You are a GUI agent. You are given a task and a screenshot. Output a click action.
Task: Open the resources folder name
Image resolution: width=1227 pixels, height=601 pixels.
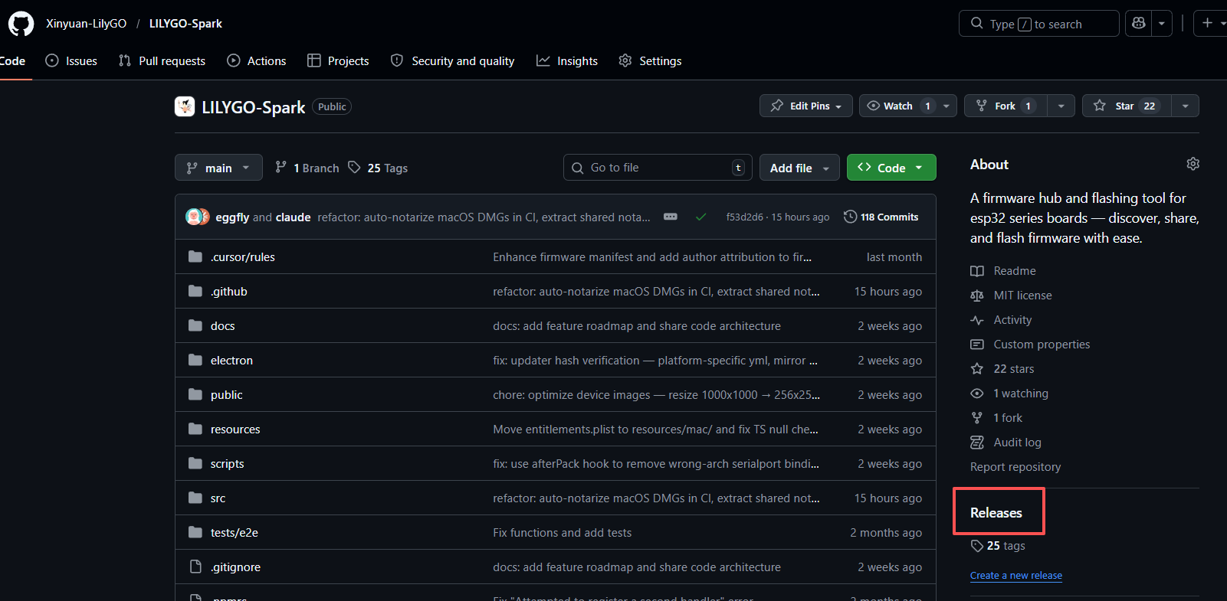pyautogui.click(x=235, y=430)
